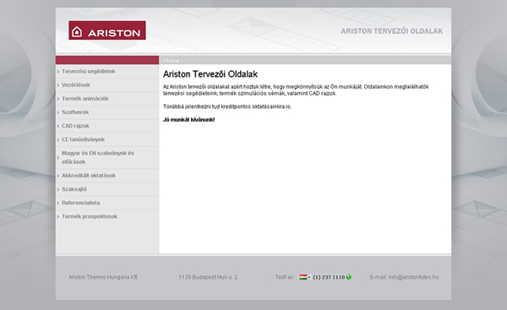
Task: Open the Termék prospektusok page
Action: (x=90, y=216)
